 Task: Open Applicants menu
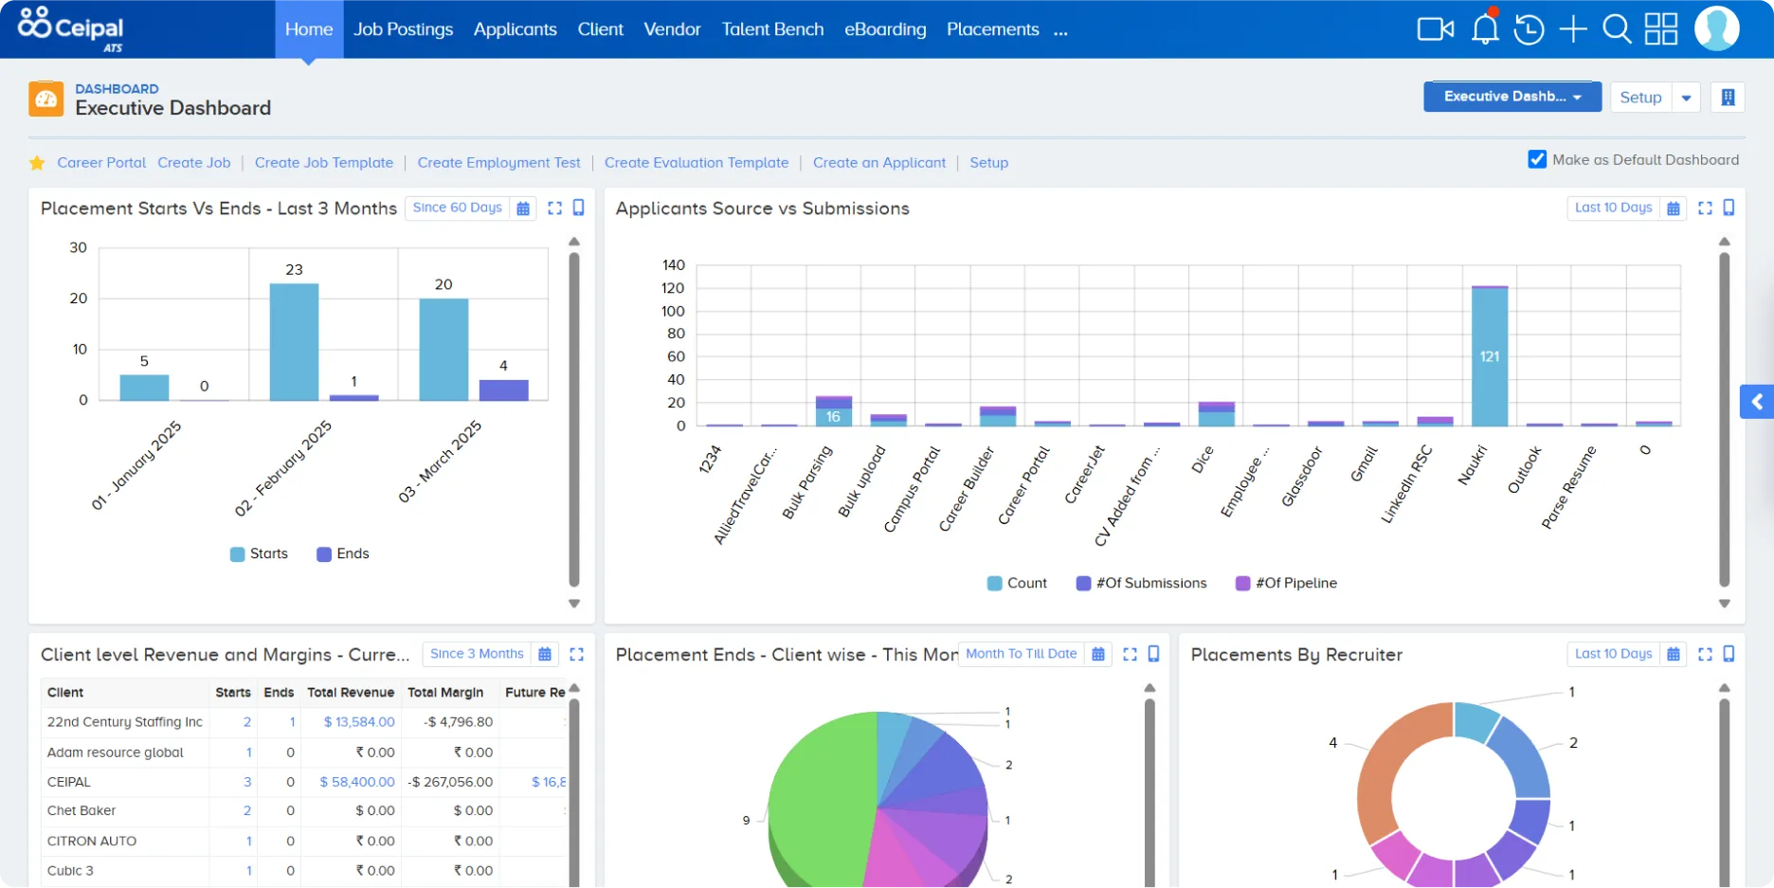[x=516, y=29]
